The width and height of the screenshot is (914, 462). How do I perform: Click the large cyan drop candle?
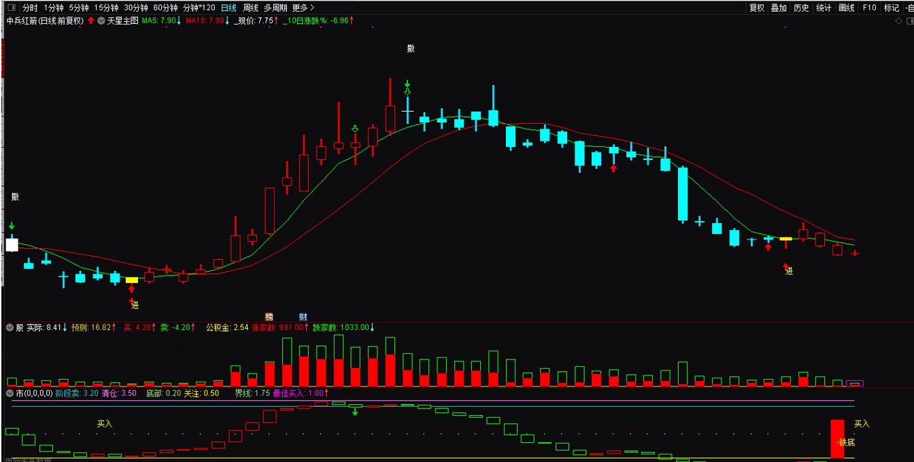tap(683, 194)
